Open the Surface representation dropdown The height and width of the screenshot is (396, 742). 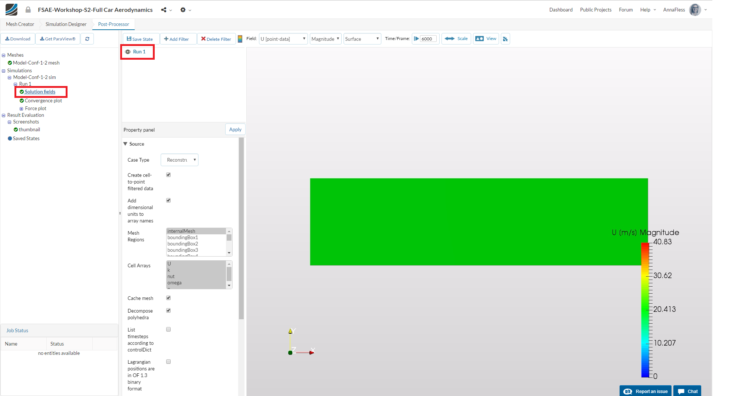point(362,39)
